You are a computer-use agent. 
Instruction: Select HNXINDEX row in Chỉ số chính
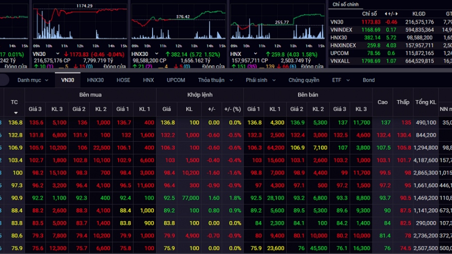coord(390,45)
